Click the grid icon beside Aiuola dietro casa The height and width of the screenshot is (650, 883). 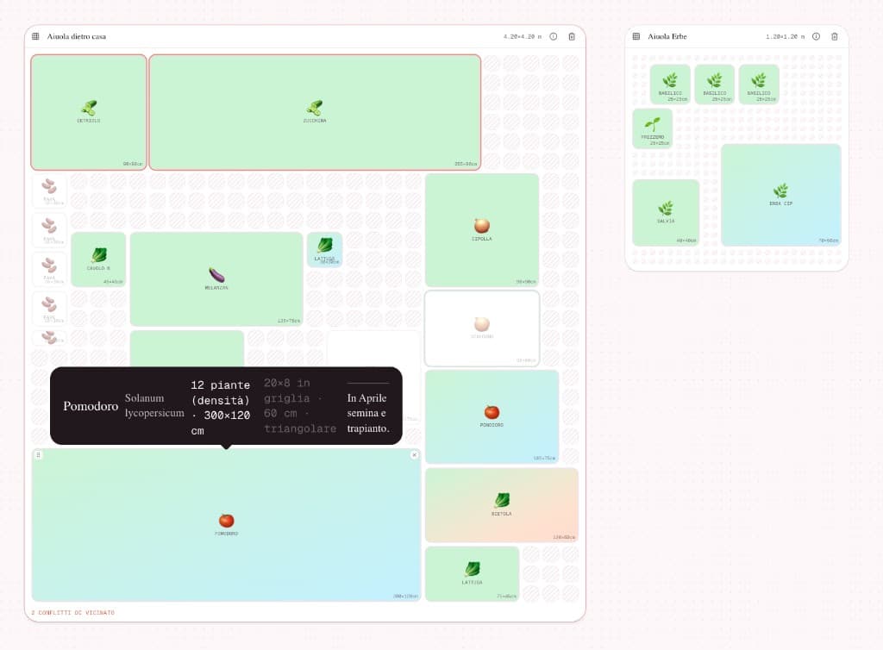point(35,36)
